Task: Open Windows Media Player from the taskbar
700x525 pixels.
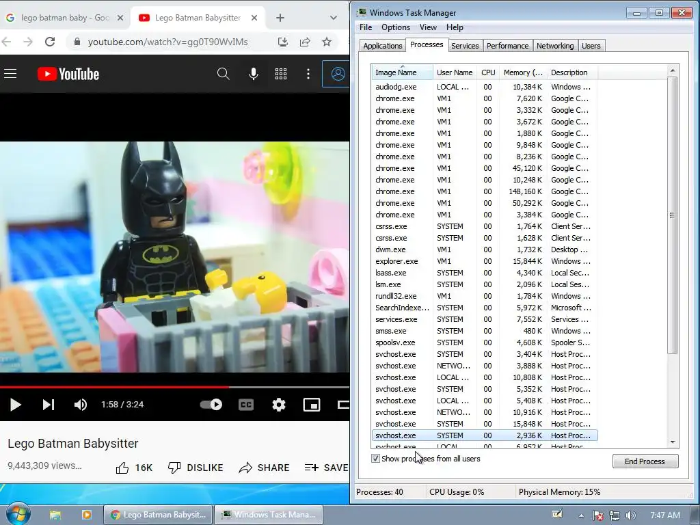Action: point(87,515)
